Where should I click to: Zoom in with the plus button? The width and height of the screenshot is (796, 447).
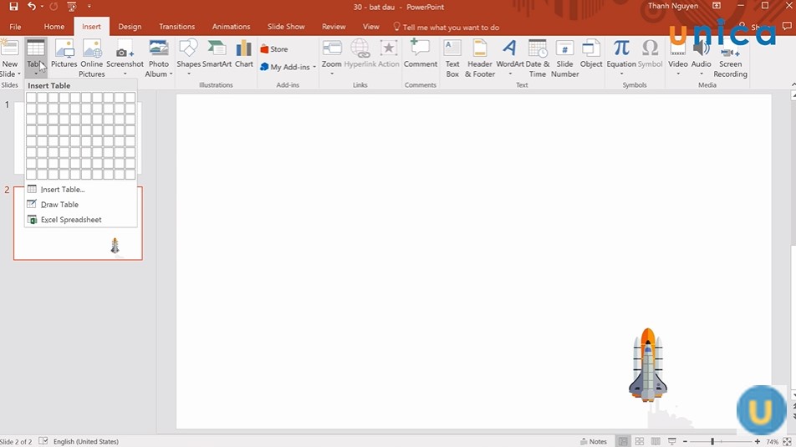[x=758, y=442]
